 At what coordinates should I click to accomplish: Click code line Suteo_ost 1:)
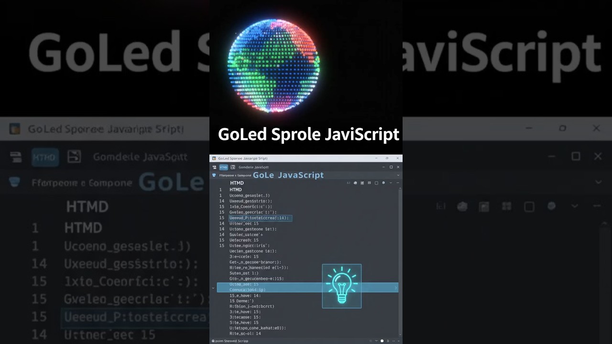tap(244, 273)
